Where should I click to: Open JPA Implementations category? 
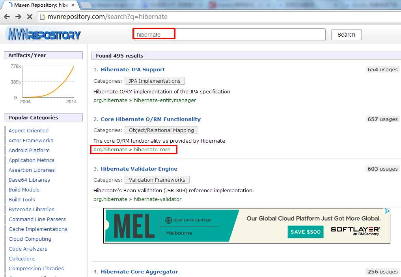click(x=155, y=81)
